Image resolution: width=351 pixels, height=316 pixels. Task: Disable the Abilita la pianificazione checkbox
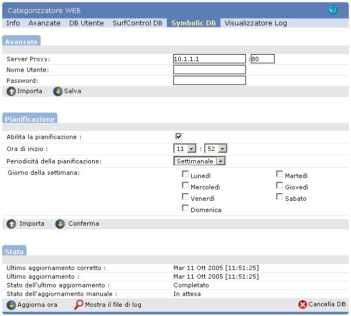pos(179,136)
